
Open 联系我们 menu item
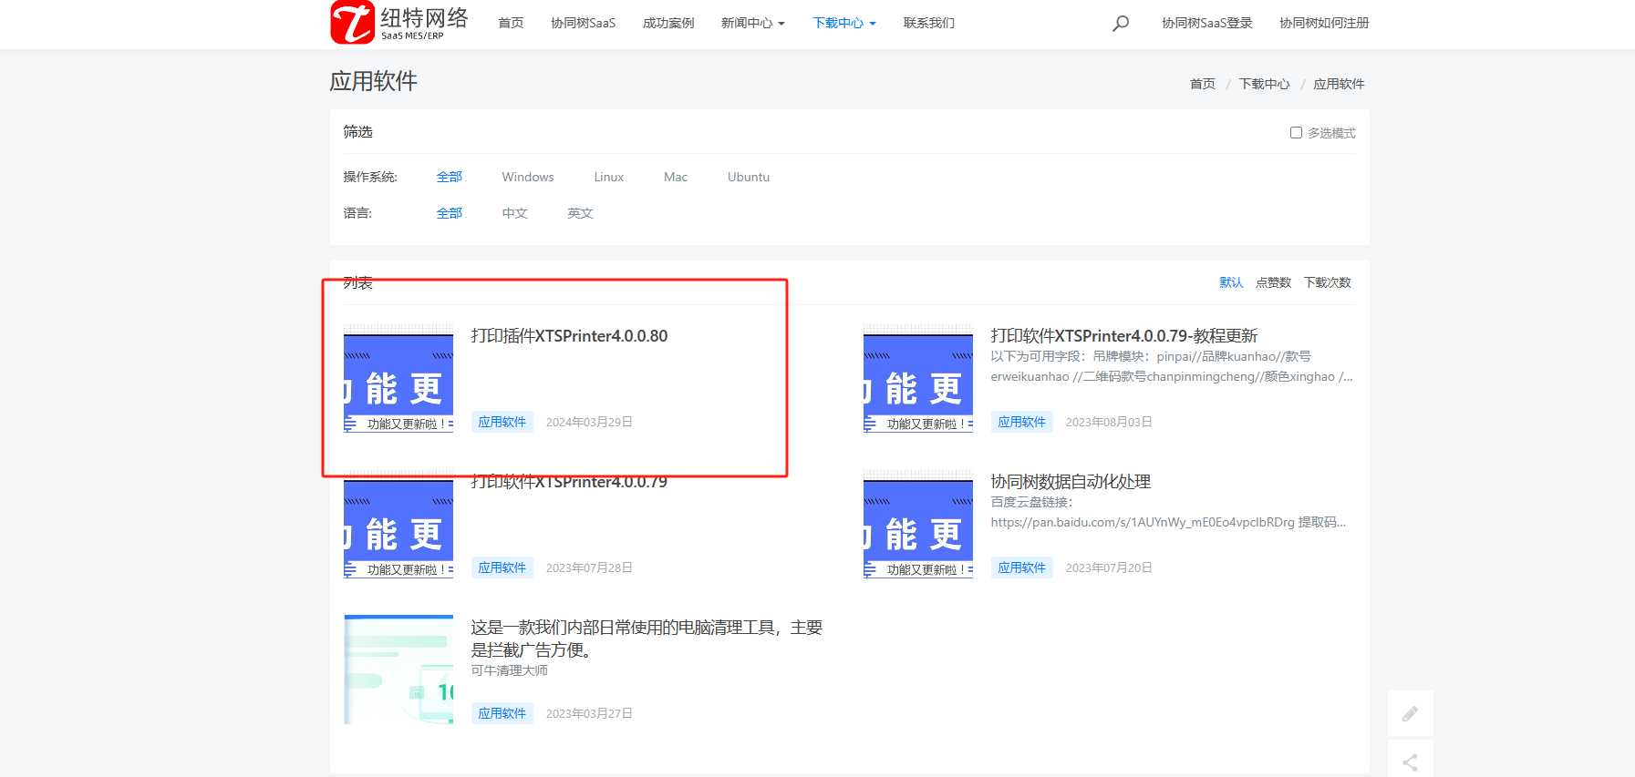pyautogui.click(x=929, y=23)
